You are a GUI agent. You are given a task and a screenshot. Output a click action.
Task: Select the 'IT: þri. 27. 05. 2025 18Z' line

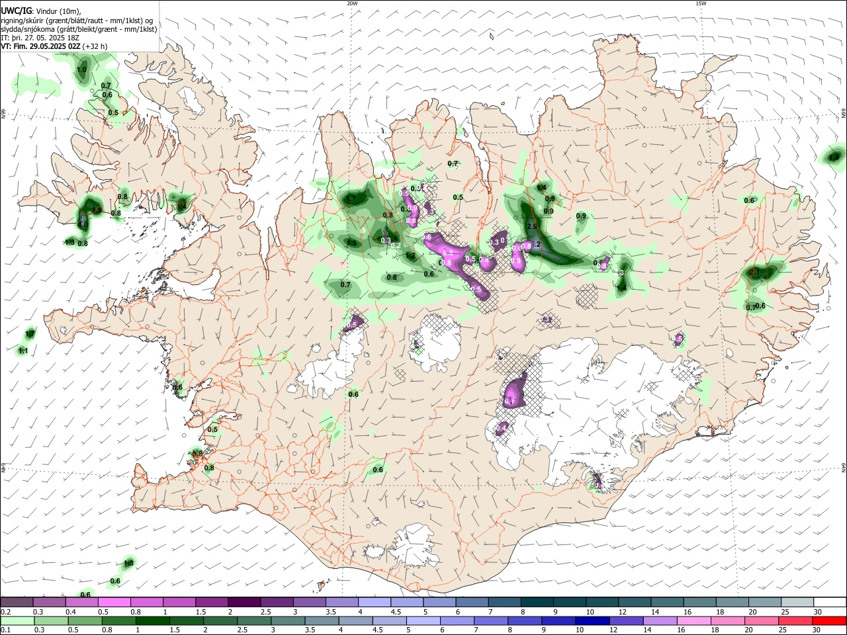coord(40,38)
